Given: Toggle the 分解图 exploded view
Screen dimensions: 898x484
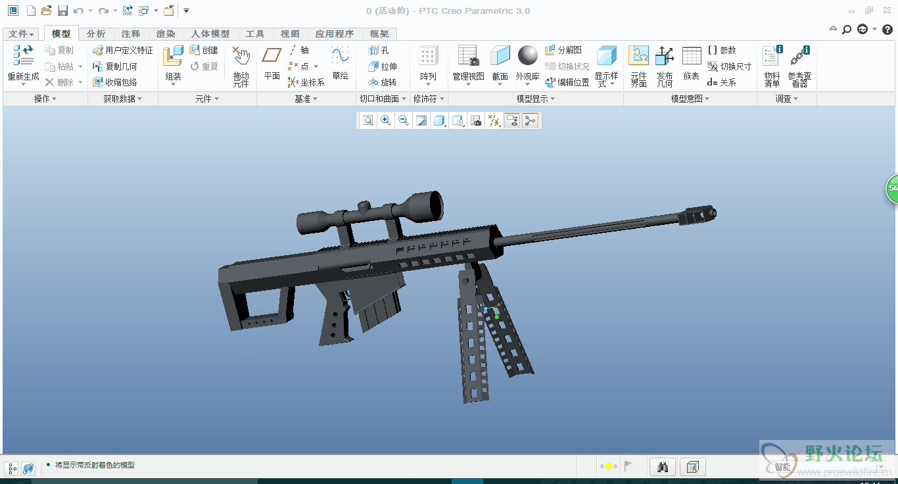Looking at the screenshot, I should [563, 50].
